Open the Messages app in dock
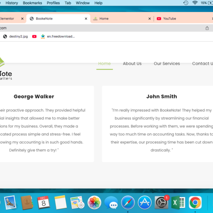The width and height of the screenshot is (213, 213). (x=111, y=203)
